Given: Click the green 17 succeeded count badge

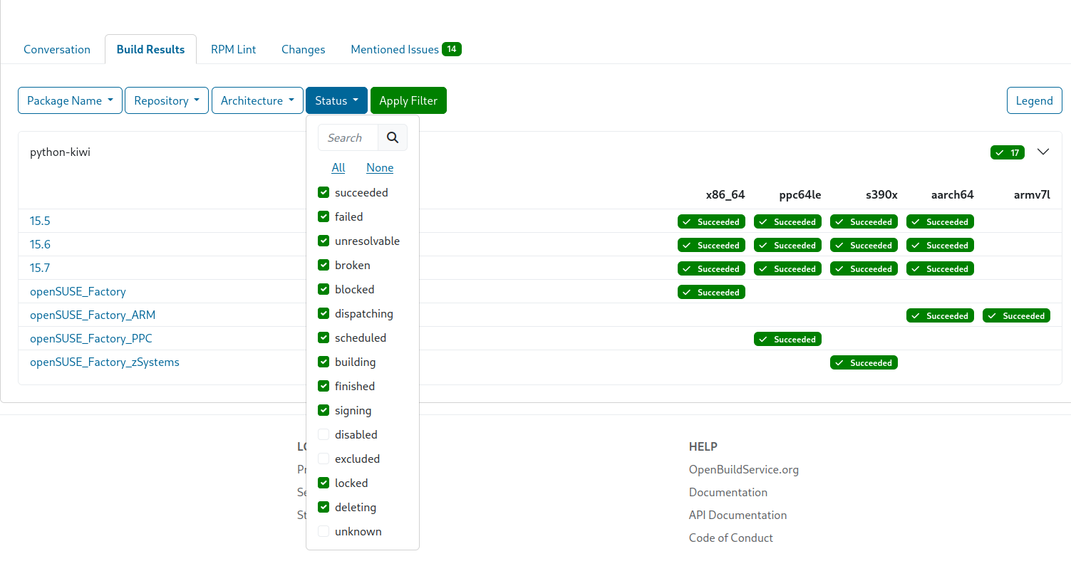Looking at the screenshot, I should (x=1007, y=152).
